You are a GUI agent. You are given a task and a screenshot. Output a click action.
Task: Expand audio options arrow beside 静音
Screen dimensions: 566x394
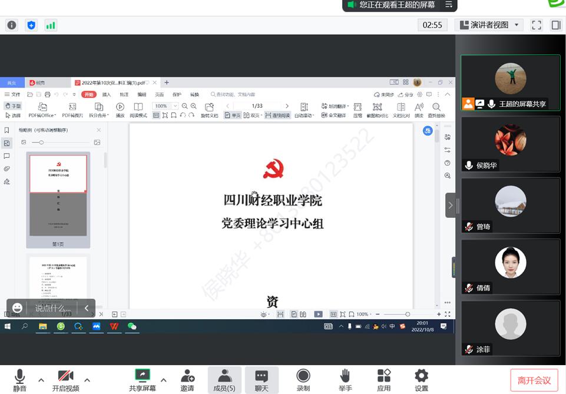pos(41,380)
